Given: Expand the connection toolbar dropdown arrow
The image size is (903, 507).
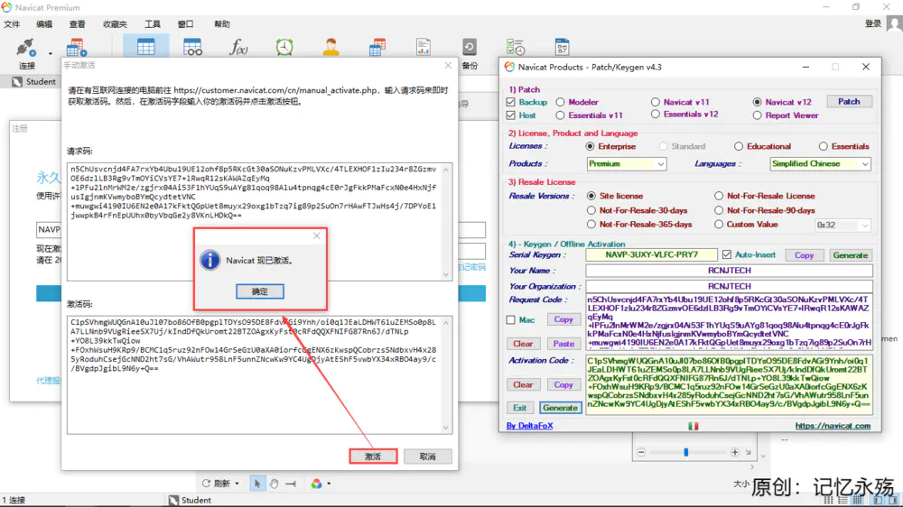Looking at the screenshot, I should tap(50, 53).
